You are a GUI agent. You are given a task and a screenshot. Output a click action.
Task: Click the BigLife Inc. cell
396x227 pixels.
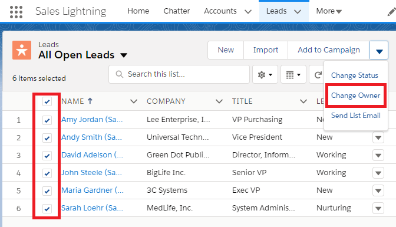click(166, 172)
